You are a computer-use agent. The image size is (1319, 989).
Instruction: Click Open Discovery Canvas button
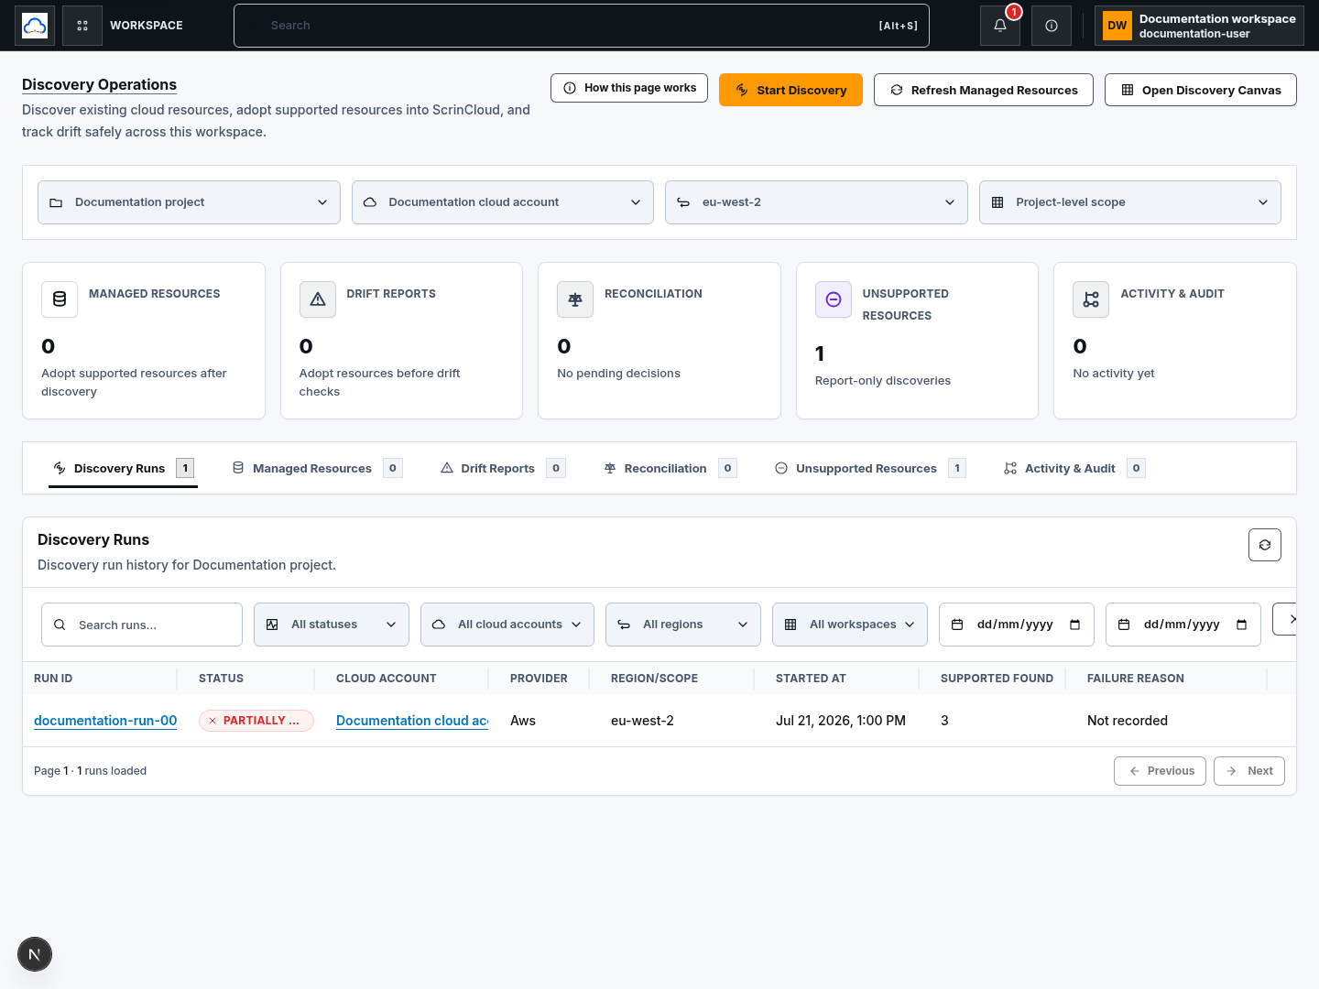(x=1201, y=90)
